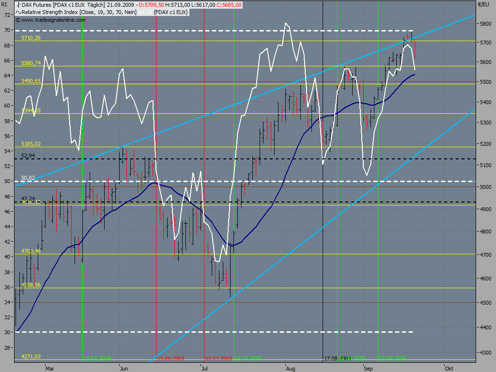Click the green 18.05.2009 date marker
This screenshot has width=496, height=372.
pos(97,358)
